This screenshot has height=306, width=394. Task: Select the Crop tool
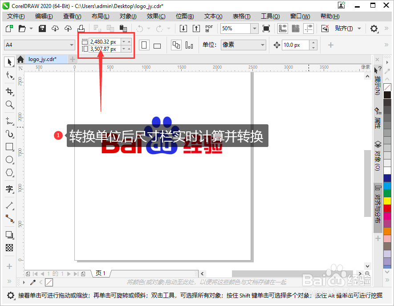[9, 91]
